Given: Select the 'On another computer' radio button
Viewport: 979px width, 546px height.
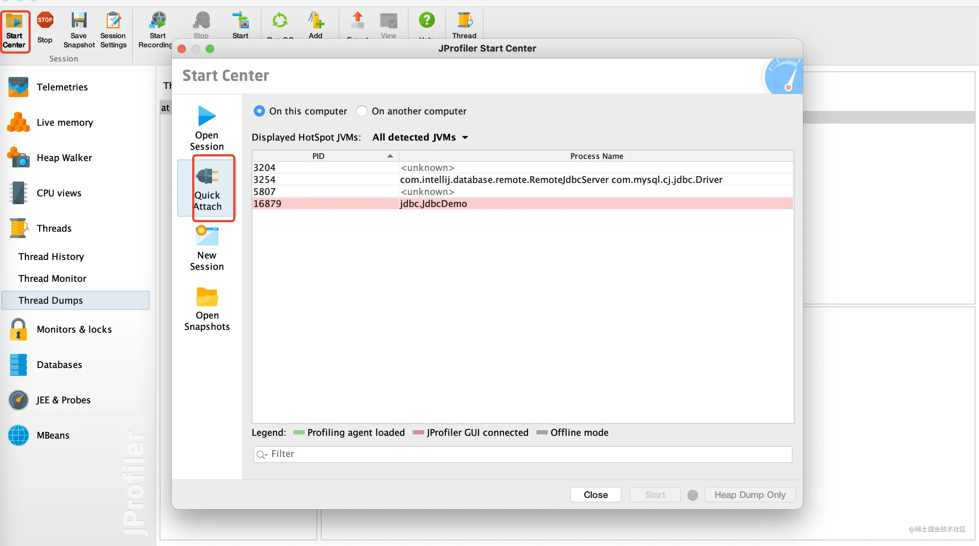Looking at the screenshot, I should tap(362, 111).
